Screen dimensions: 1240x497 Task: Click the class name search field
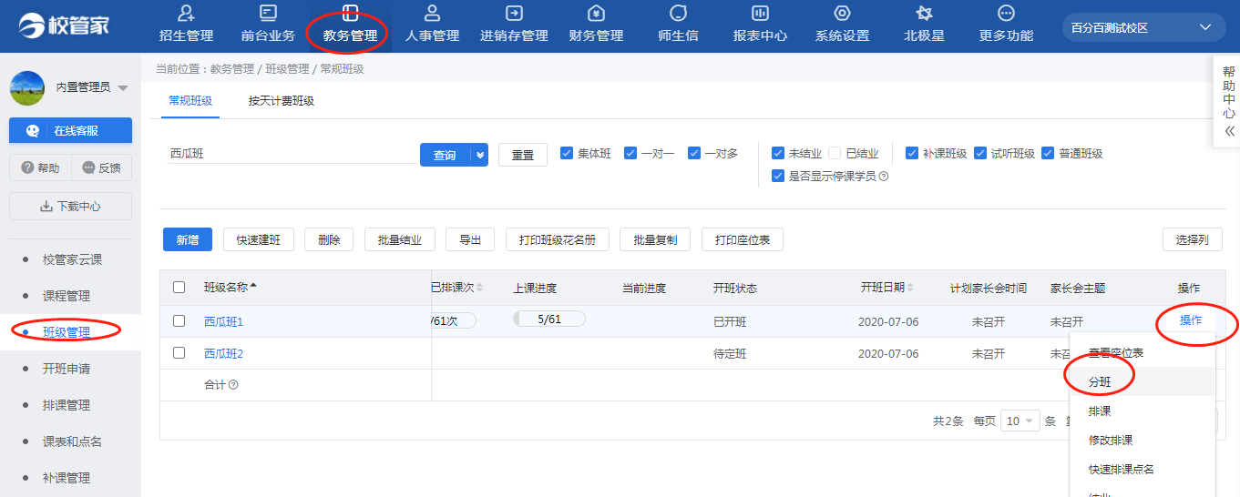(290, 153)
